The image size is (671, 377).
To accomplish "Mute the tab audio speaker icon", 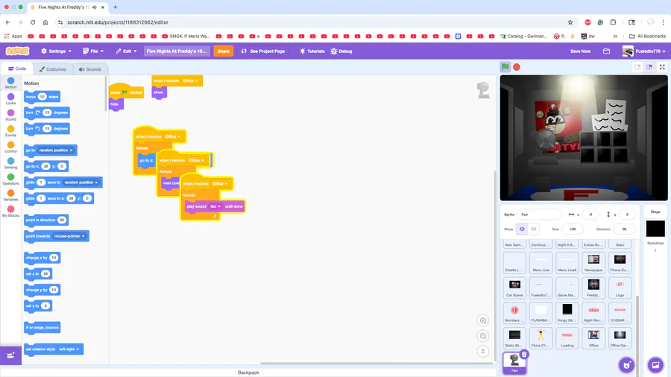I will pyautogui.click(x=94, y=7).
